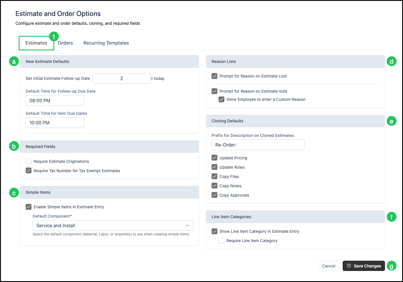The width and height of the screenshot is (403, 282).
Task: Click the Estimate Follow-up Date number field
Action: tap(122, 78)
